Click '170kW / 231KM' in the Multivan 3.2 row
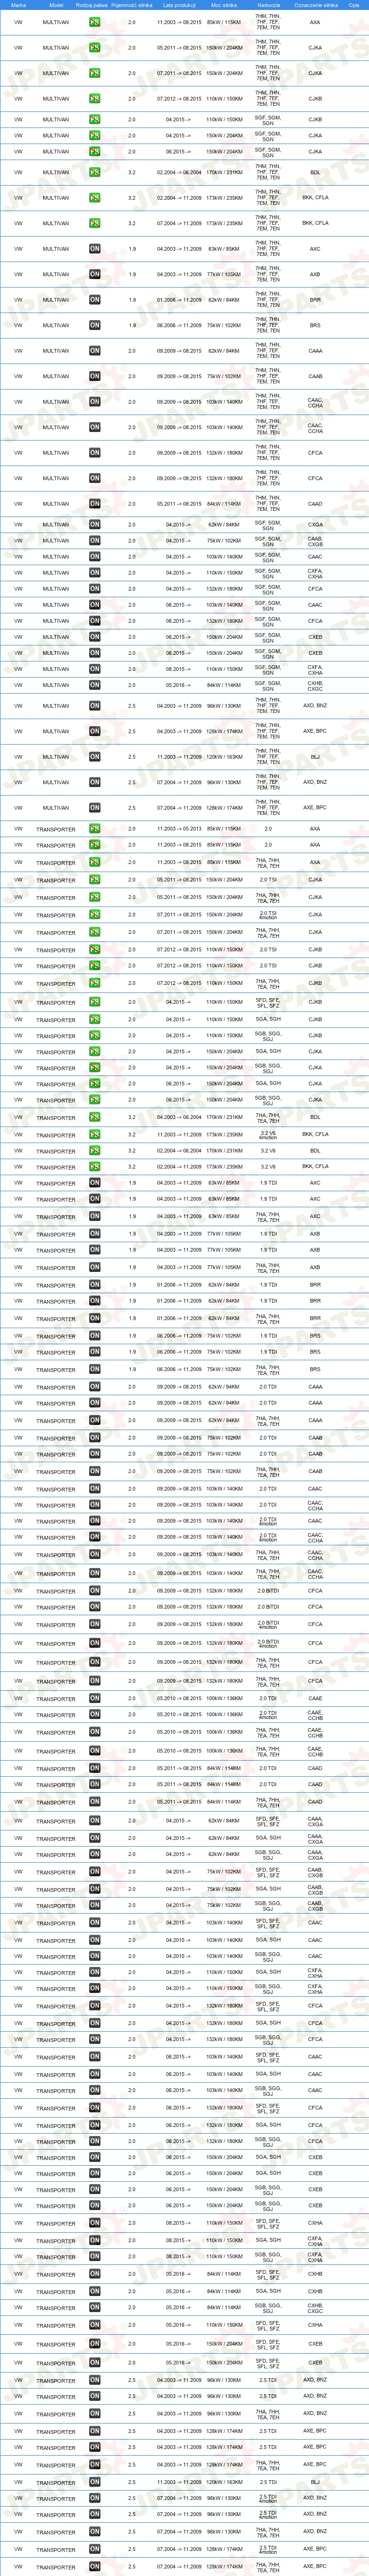 [x=224, y=172]
